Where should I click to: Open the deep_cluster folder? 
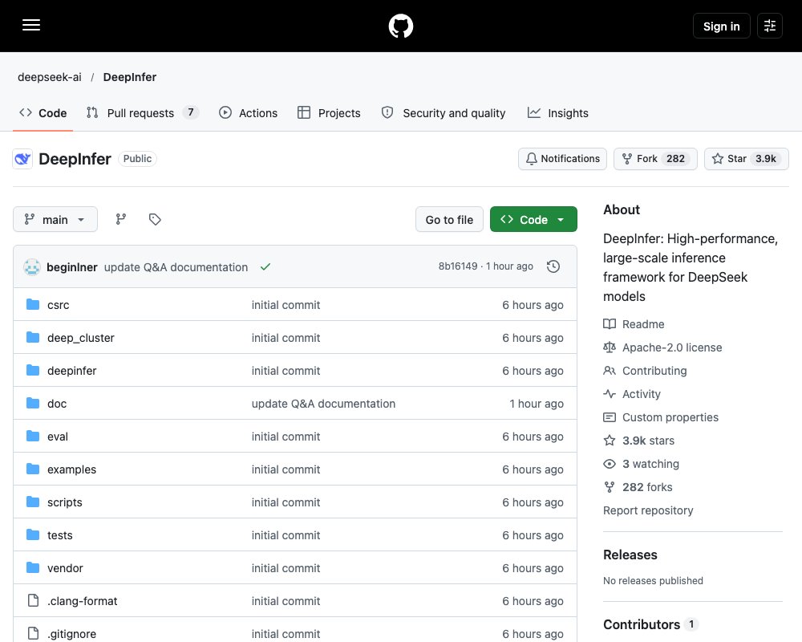(81, 337)
